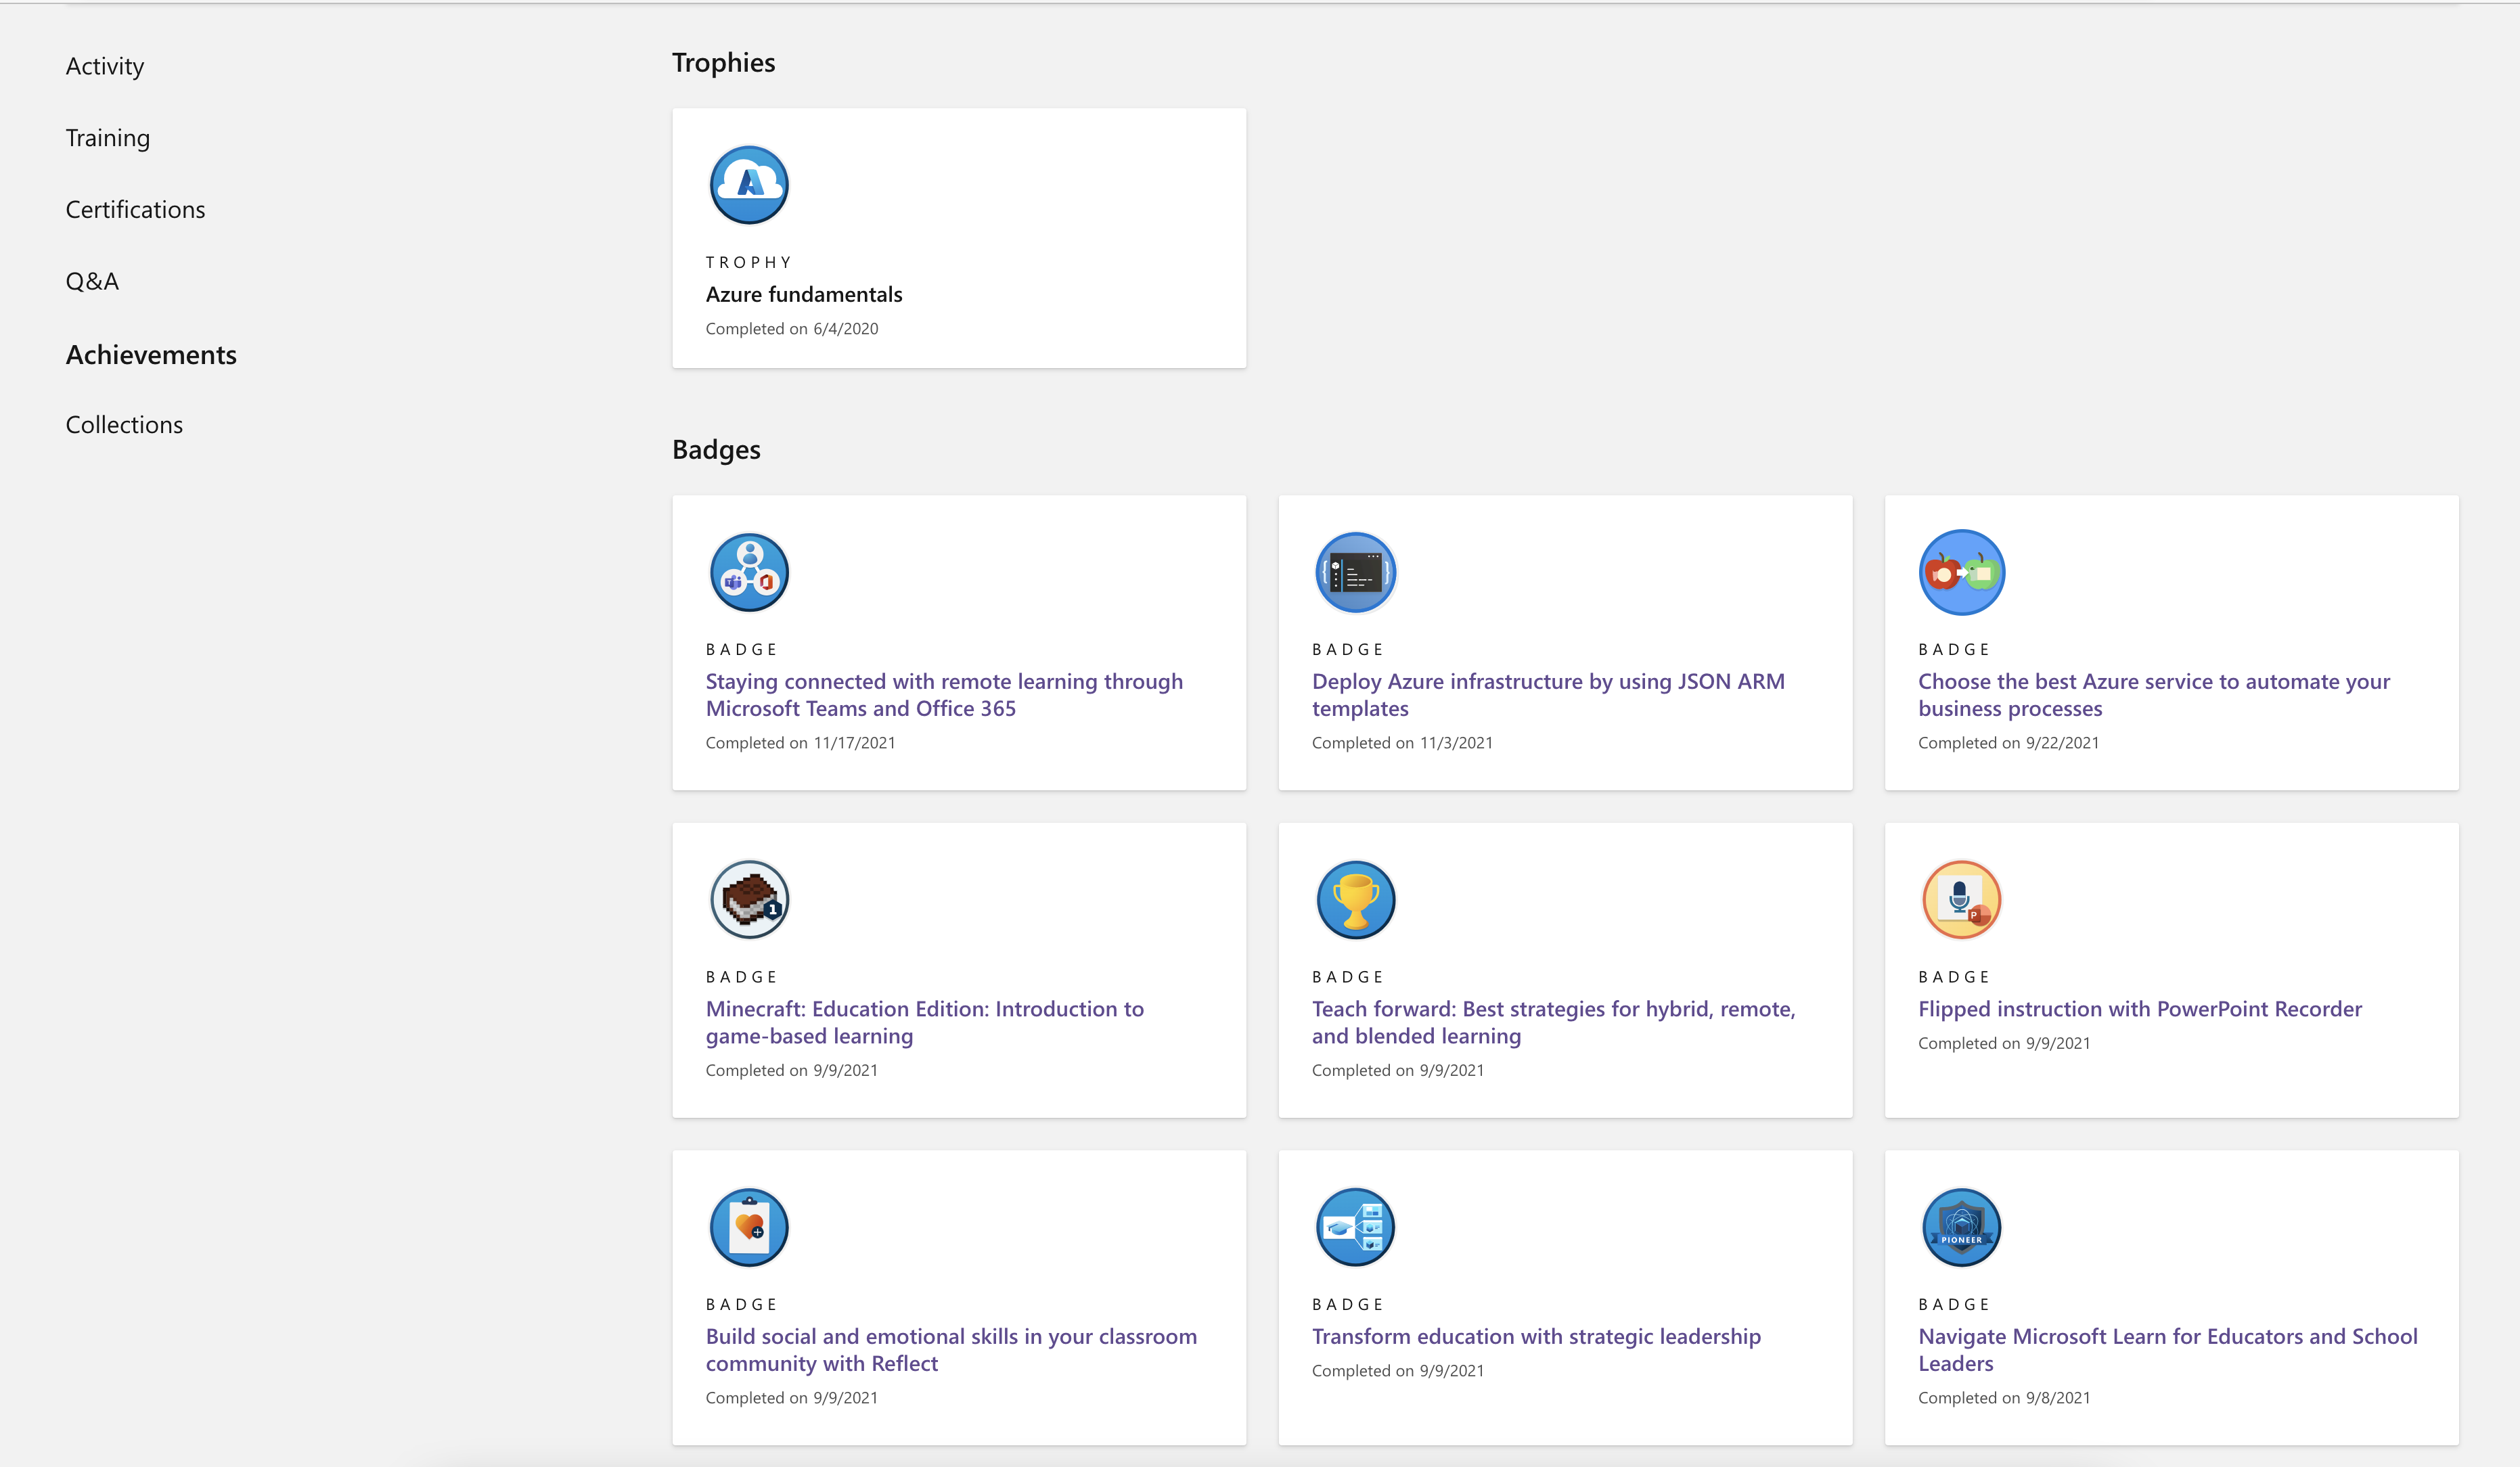Screen dimensions: 2520x1467
Task: Open Navigate Microsoft Learn for Educators link
Action: click(x=2168, y=1350)
